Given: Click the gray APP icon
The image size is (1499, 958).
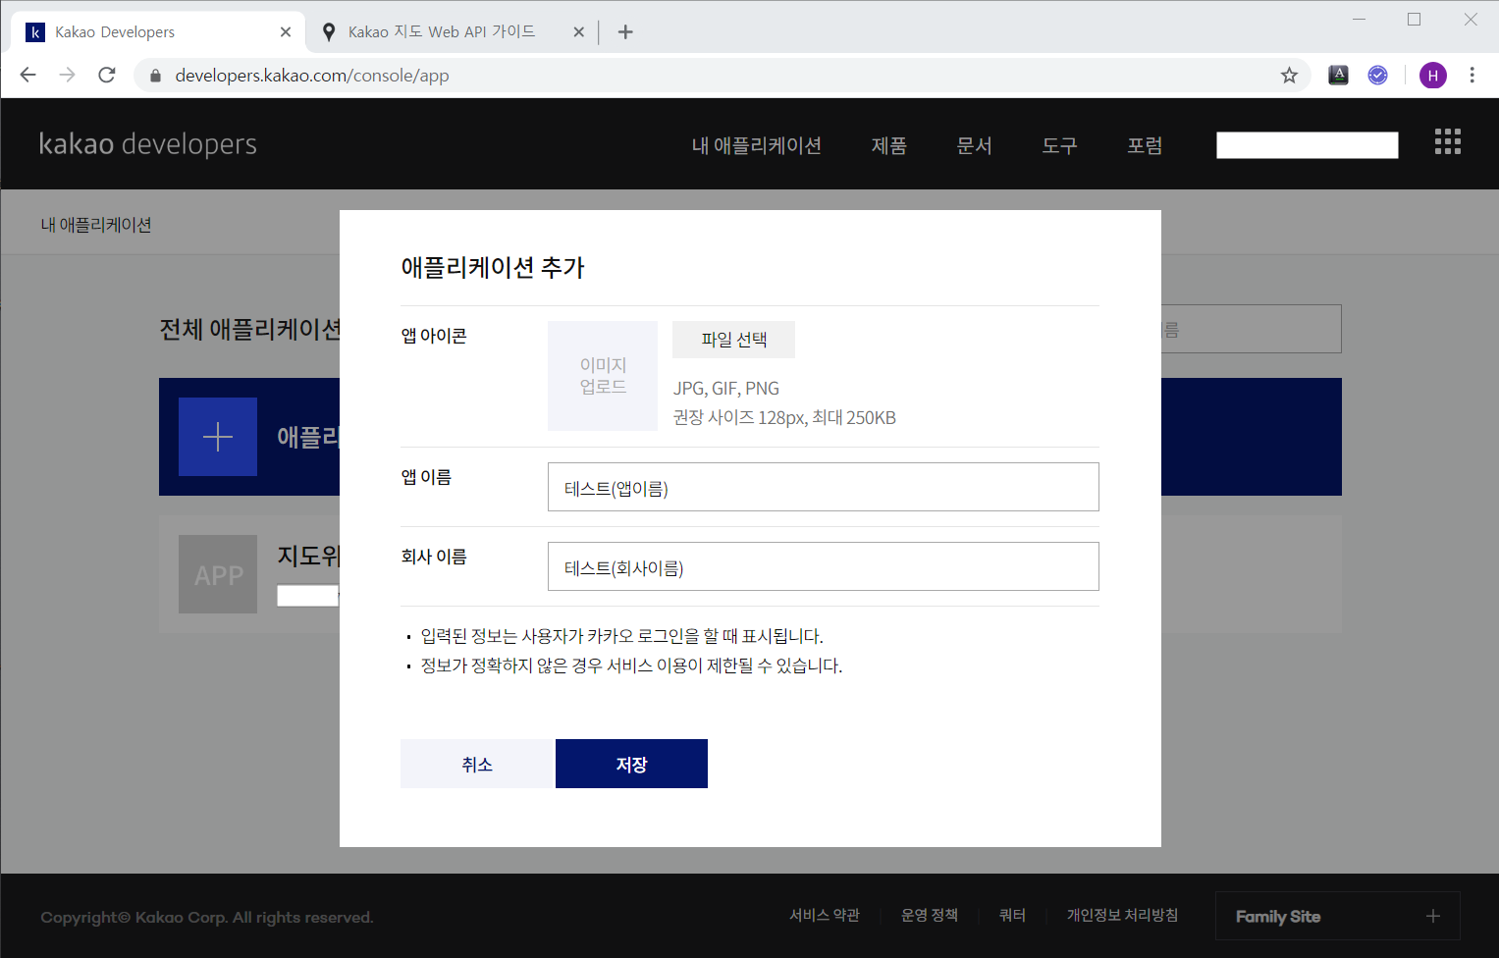Looking at the screenshot, I should tap(218, 574).
